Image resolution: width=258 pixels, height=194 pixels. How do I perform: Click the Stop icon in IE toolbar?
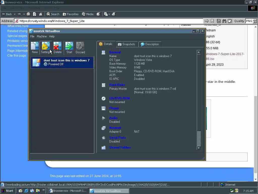pyautogui.click(x=28, y=14)
